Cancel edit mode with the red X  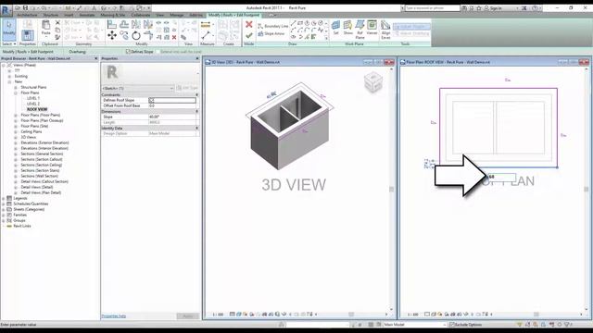tap(249, 25)
